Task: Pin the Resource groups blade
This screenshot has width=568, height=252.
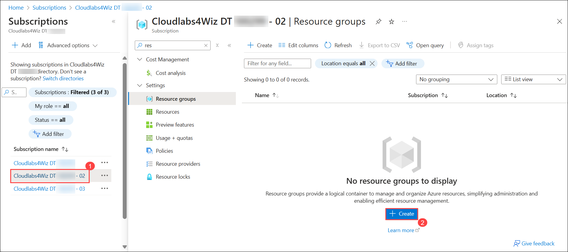Action: [x=378, y=22]
